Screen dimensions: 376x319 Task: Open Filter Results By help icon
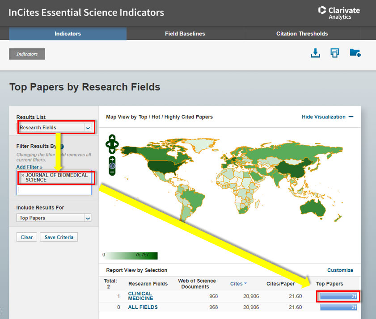coord(61,147)
